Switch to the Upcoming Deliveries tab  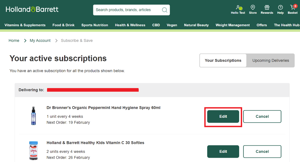click(x=270, y=61)
